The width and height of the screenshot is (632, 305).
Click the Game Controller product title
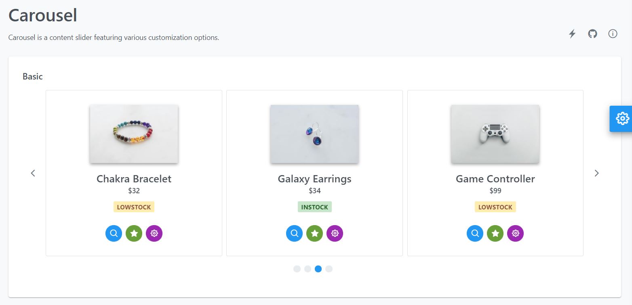(495, 179)
